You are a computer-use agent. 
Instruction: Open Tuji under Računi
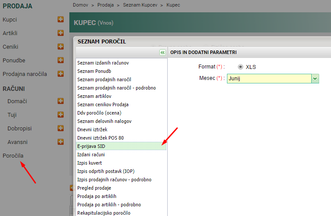[12, 115]
